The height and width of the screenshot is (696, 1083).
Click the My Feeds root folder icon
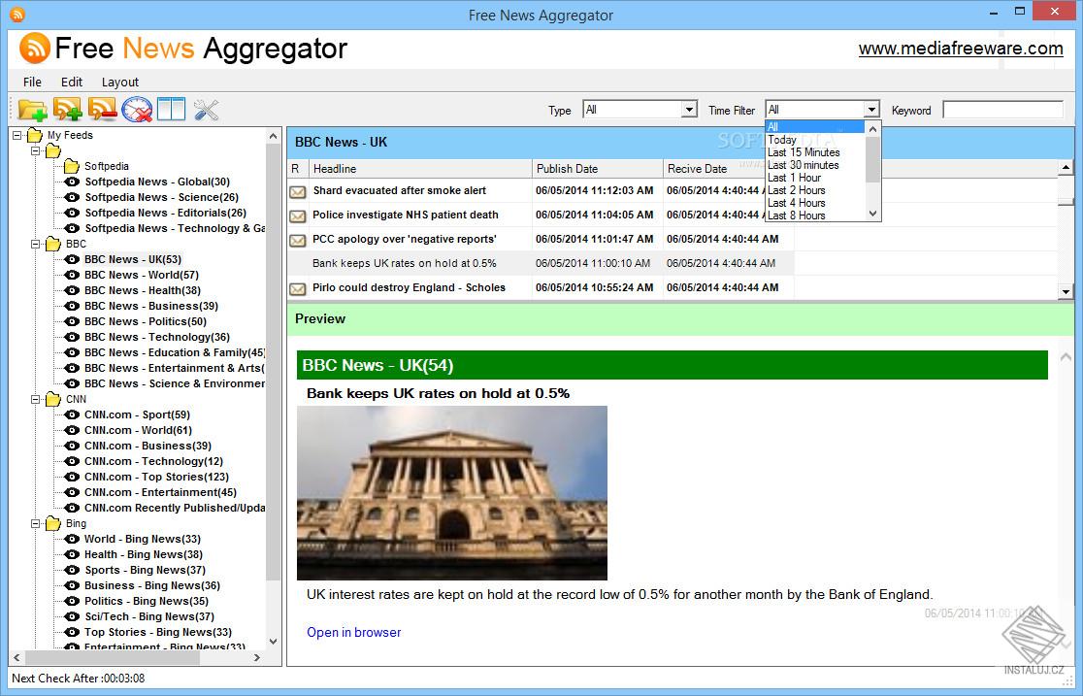35,136
